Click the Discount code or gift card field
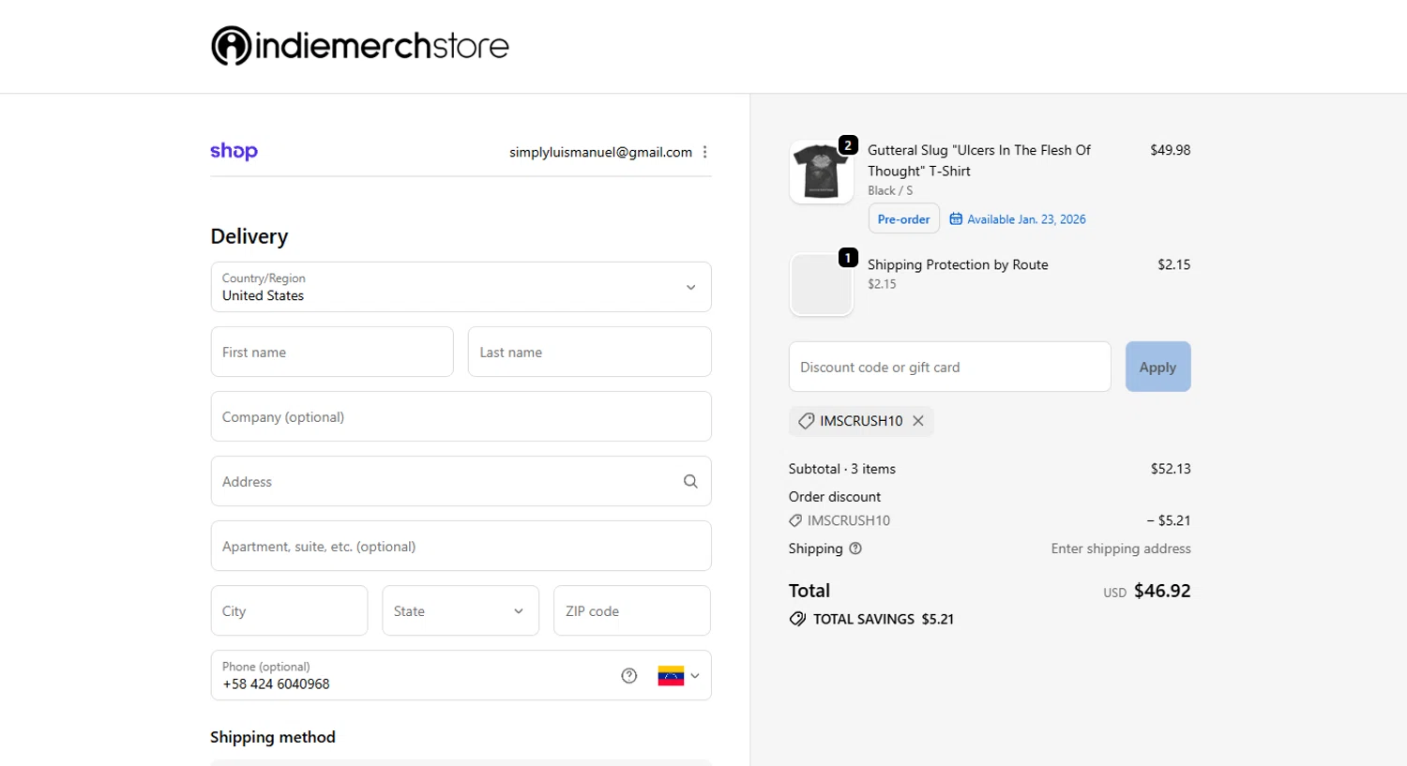 pos(949,367)
